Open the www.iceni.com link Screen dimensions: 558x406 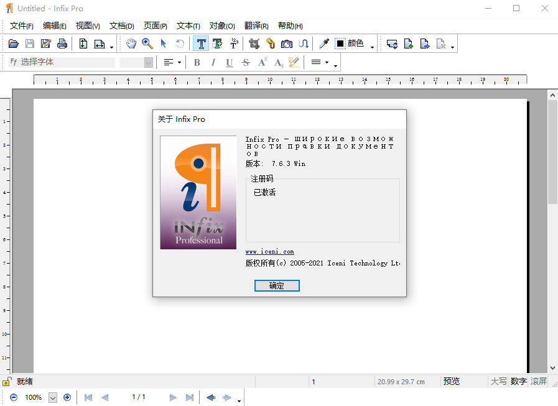pyautogui.click(x=270, y=252)
